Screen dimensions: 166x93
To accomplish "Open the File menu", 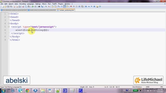I will coord(2,4).
